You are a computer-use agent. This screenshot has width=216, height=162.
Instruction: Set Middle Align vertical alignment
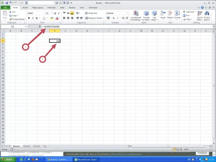pyautogui.click(x=68, y=13)
